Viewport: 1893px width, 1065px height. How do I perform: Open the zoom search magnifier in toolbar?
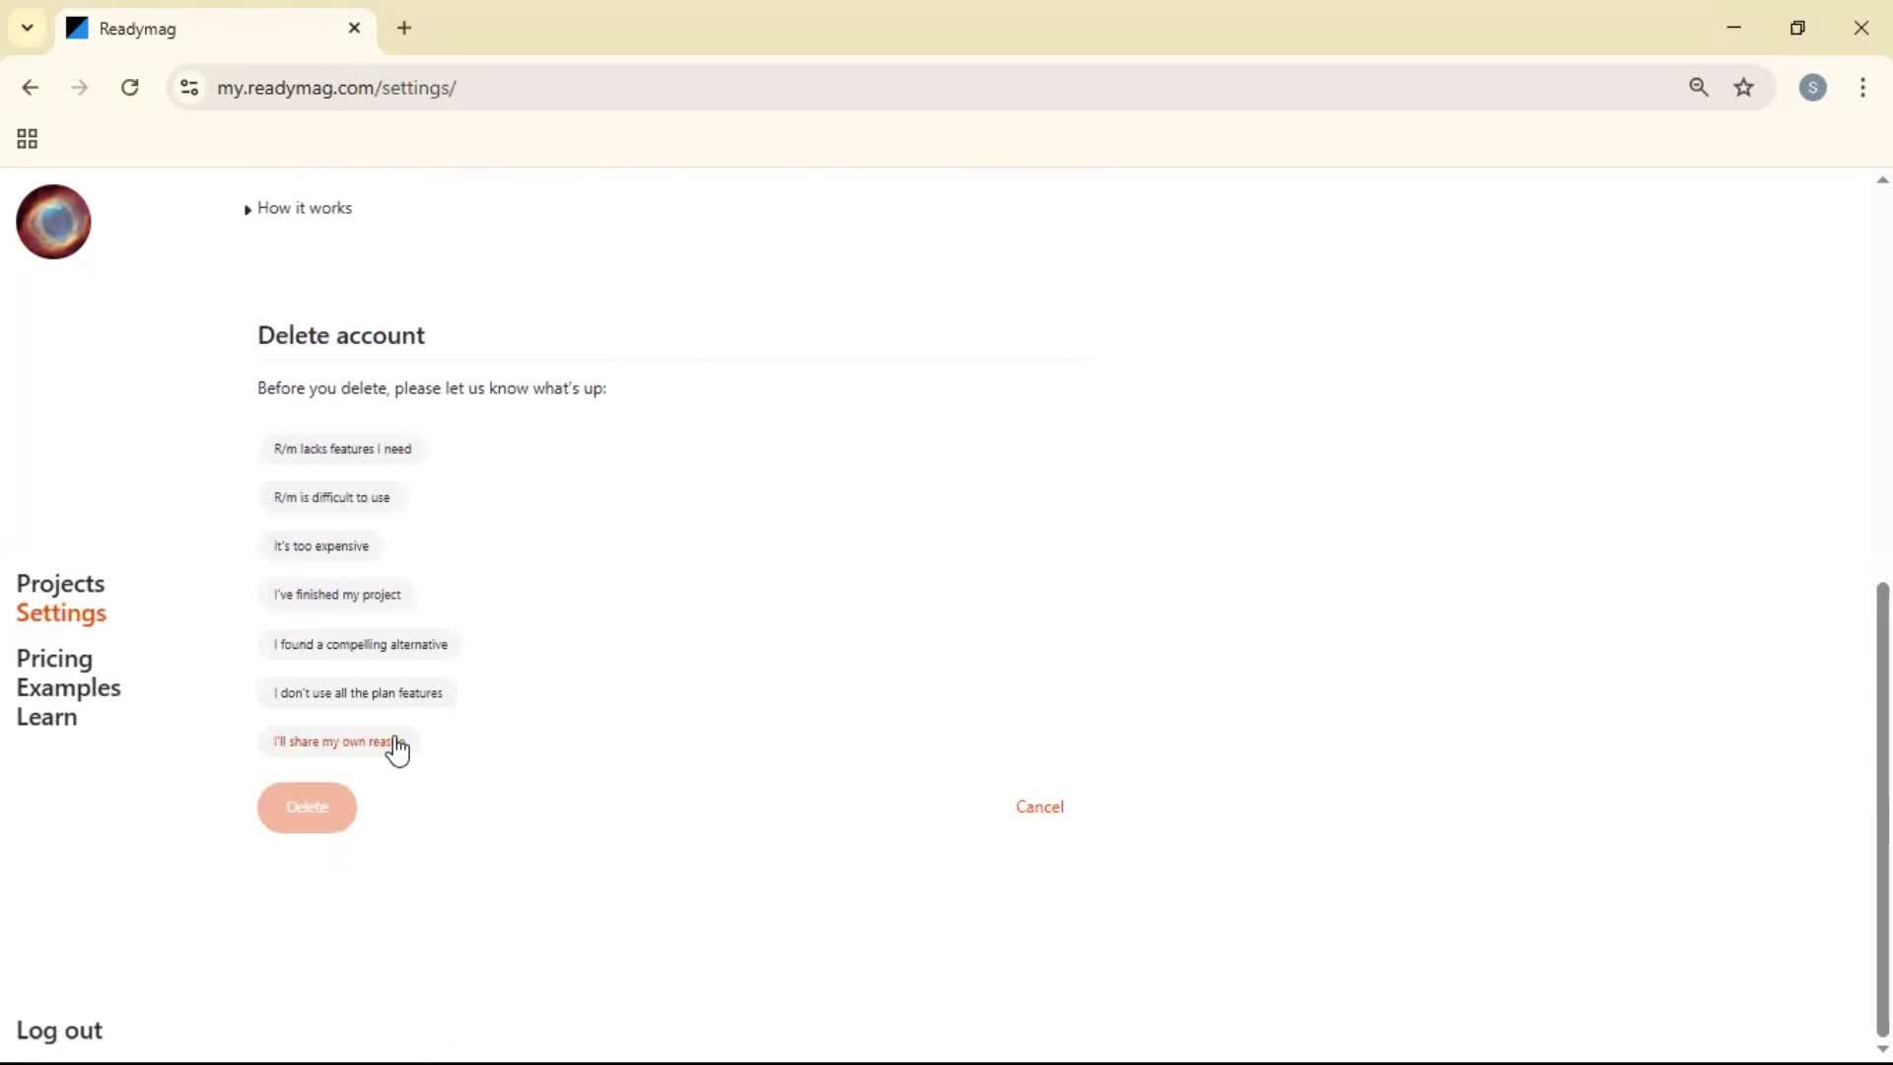(1699, 88)
